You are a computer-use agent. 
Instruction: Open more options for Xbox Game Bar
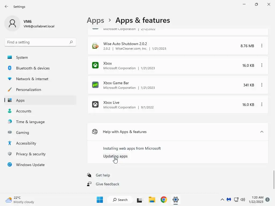pyautogui.click(x=262, y=85)
